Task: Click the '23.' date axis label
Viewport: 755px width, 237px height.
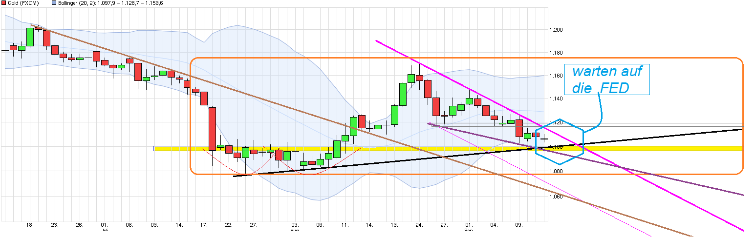Action: pyautogui.click(x=55, y=225)
